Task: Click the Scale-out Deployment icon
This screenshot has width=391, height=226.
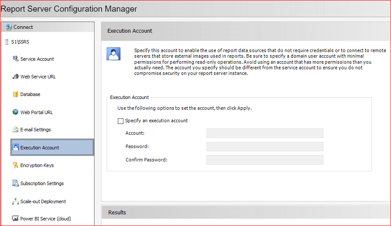Action: pos(16,201)
